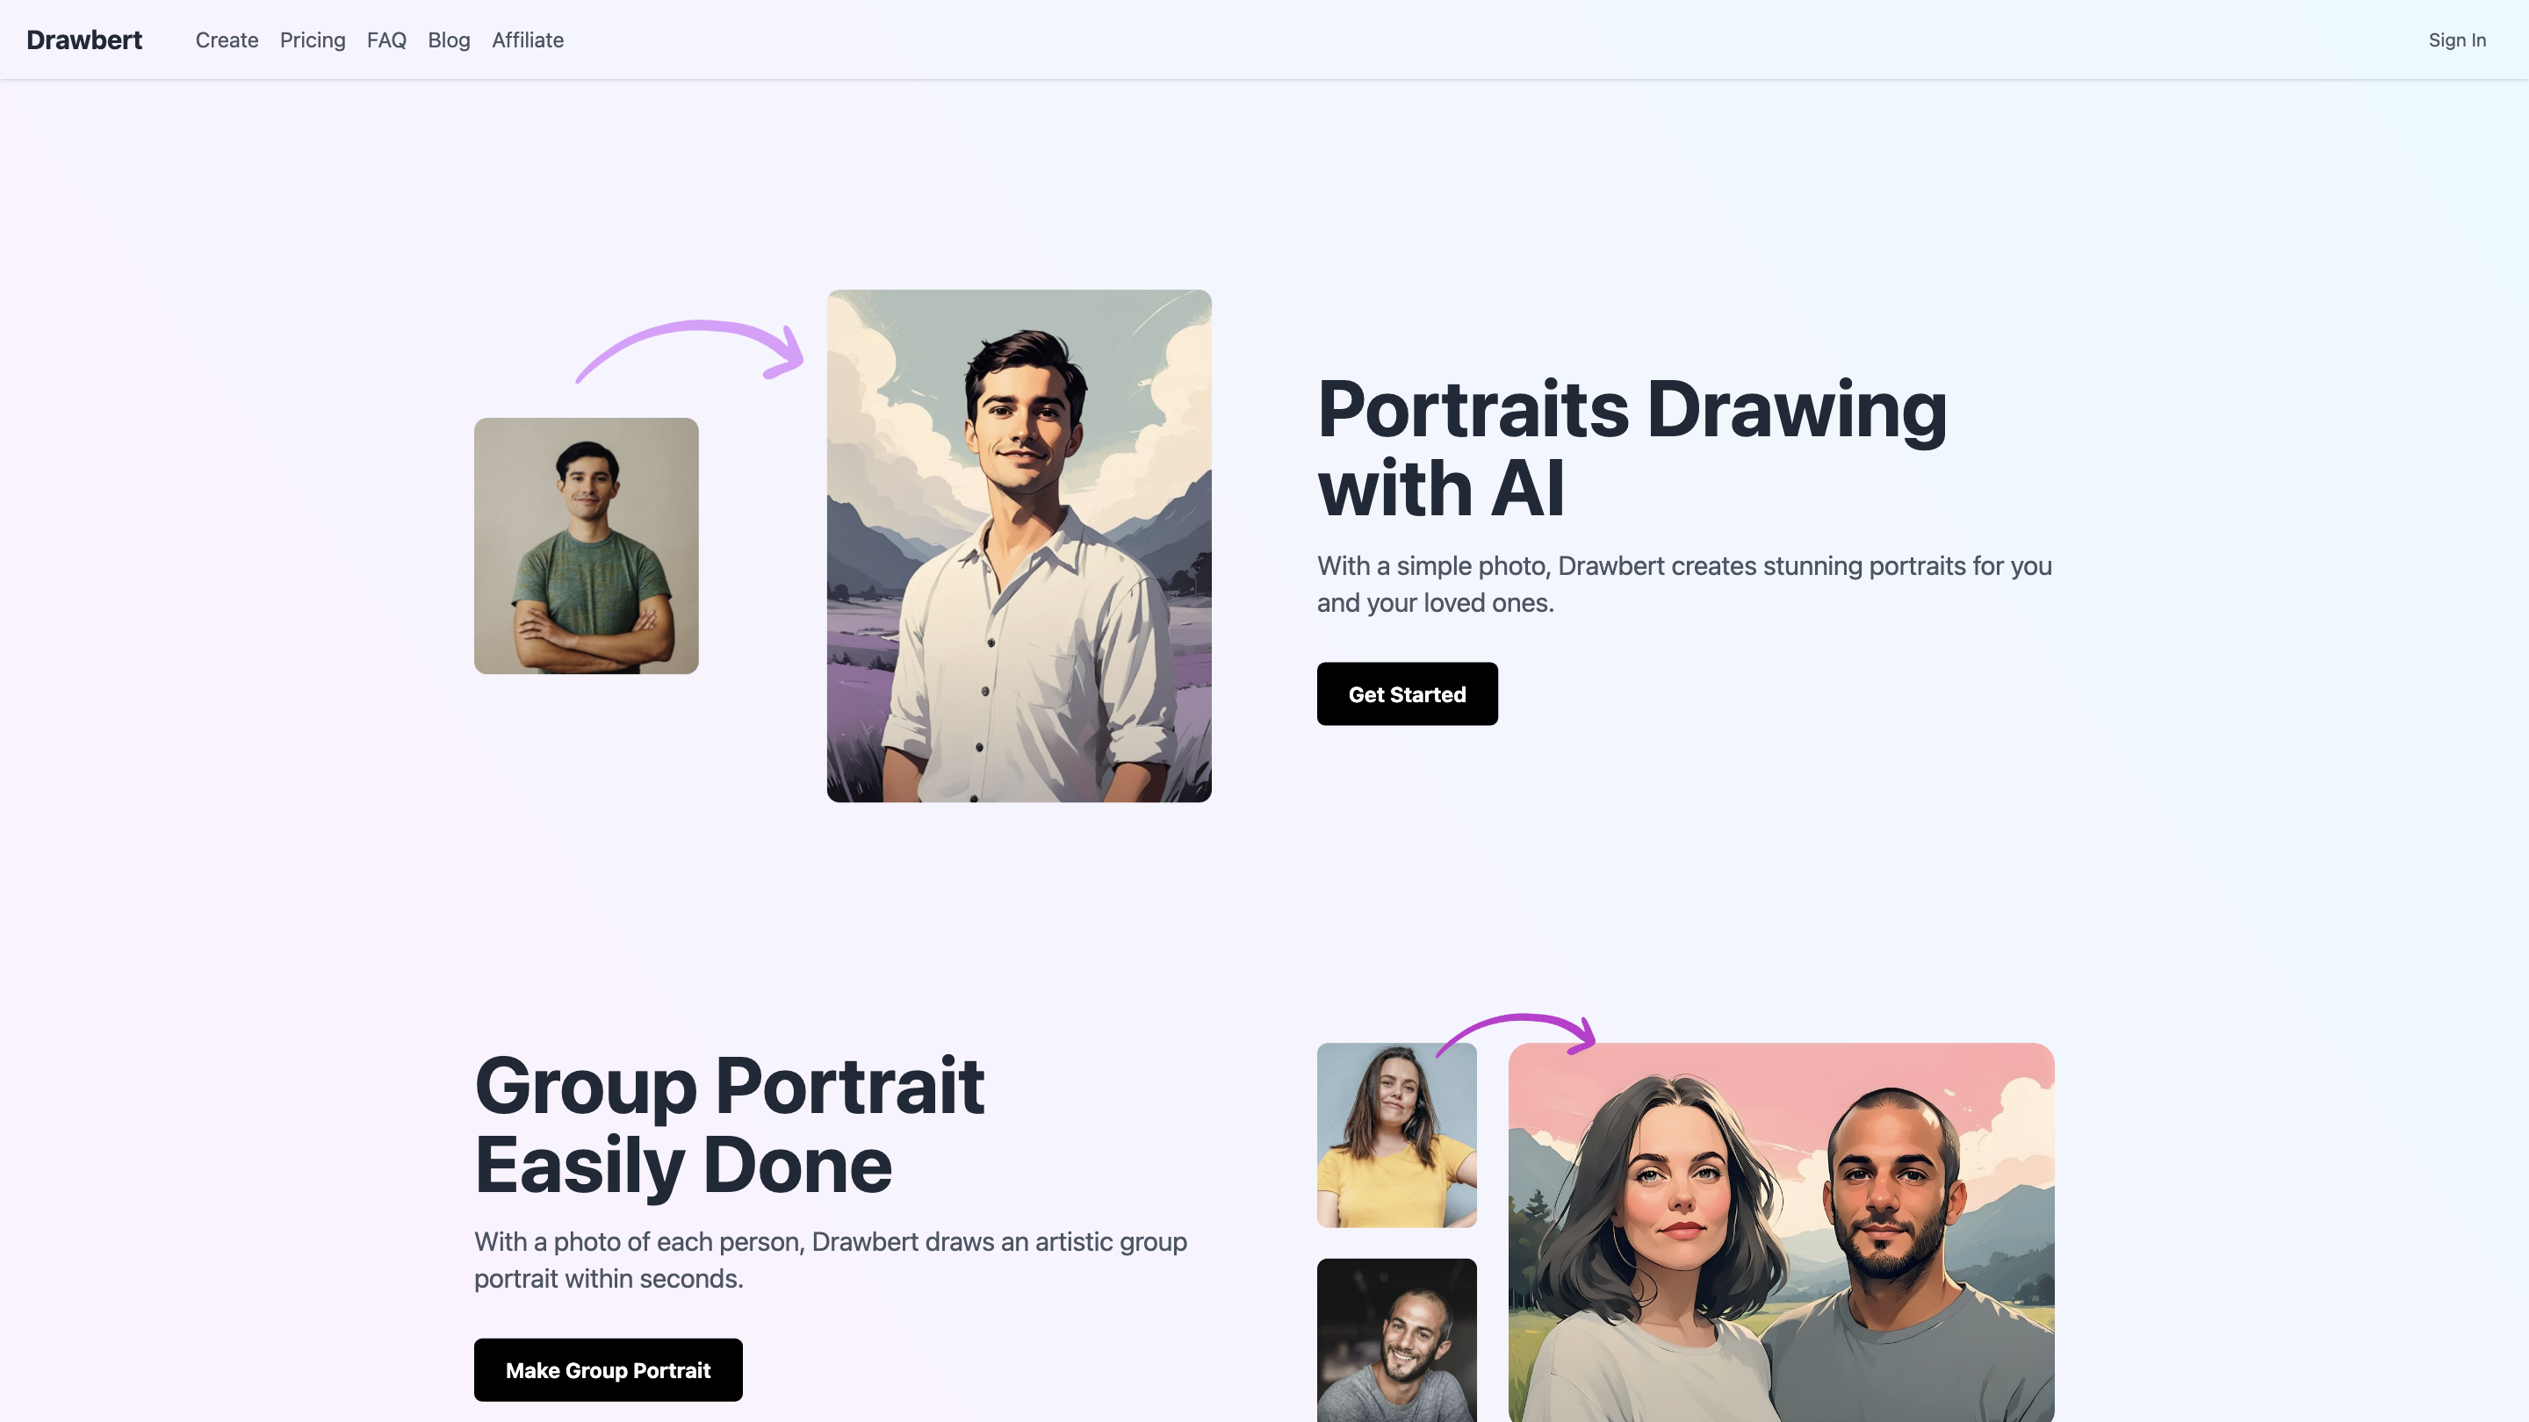Click the Get Started button
Viewport: 2529px width, 1422px height.
[1407, 693]
